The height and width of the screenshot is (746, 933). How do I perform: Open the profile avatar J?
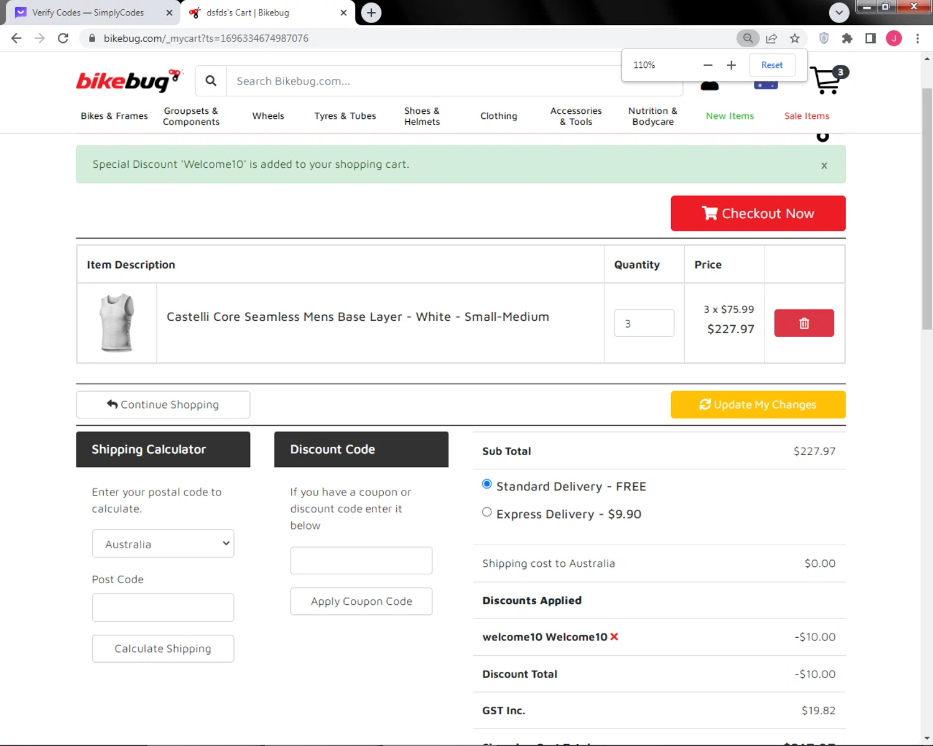[x=894, y=39]
